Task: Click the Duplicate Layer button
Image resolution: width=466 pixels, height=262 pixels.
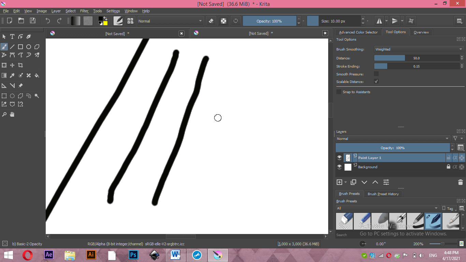Action: (353, 182)
